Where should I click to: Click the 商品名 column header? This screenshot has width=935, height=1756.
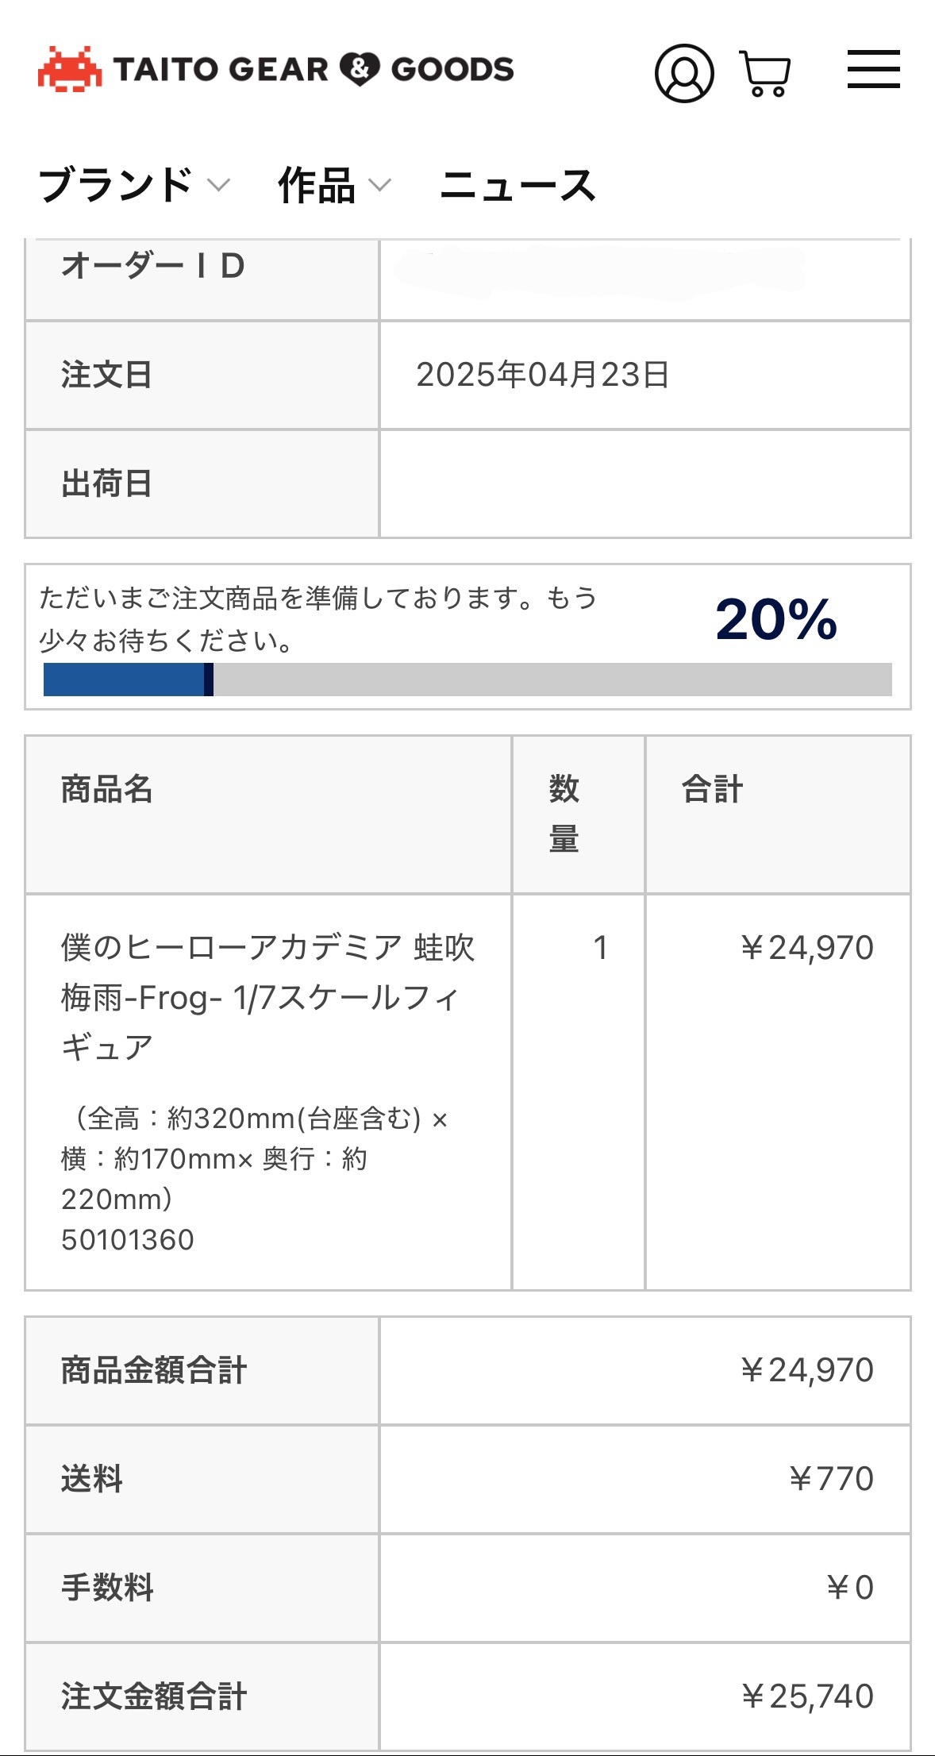click(x=107, y=789)
